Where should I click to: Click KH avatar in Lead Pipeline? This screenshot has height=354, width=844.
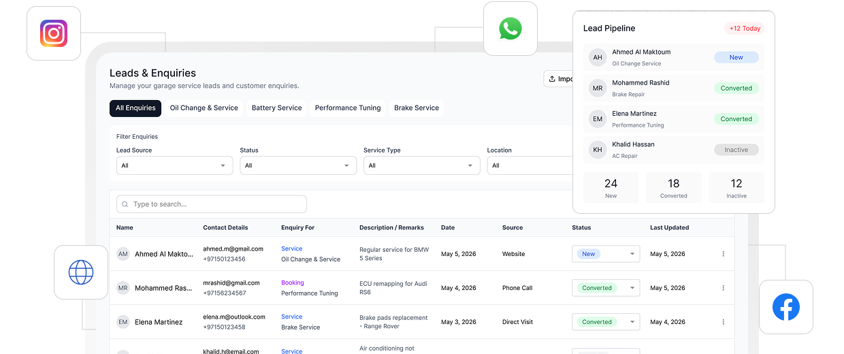pyautogui.click(x=598, y=150)
